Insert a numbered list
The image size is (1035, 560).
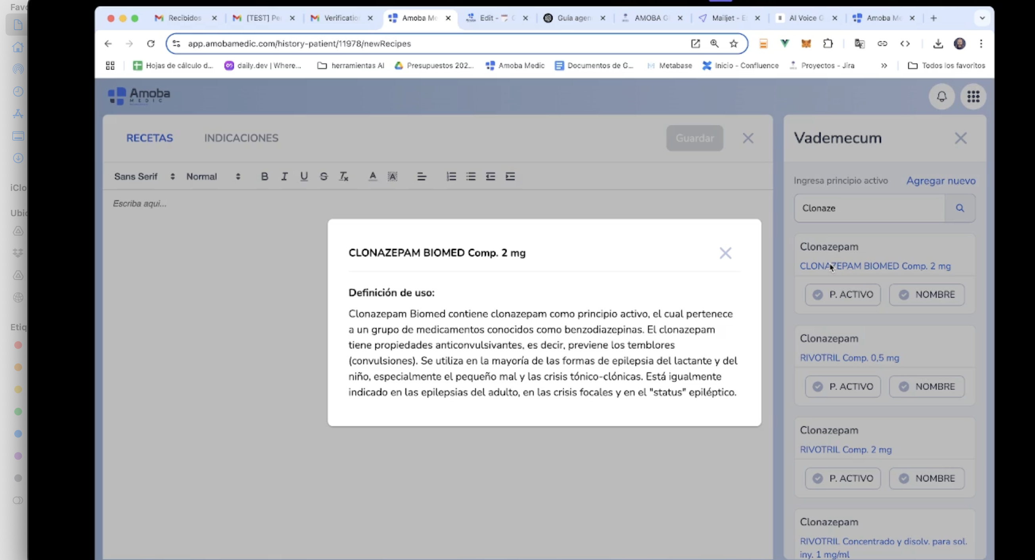coord(451,177)
